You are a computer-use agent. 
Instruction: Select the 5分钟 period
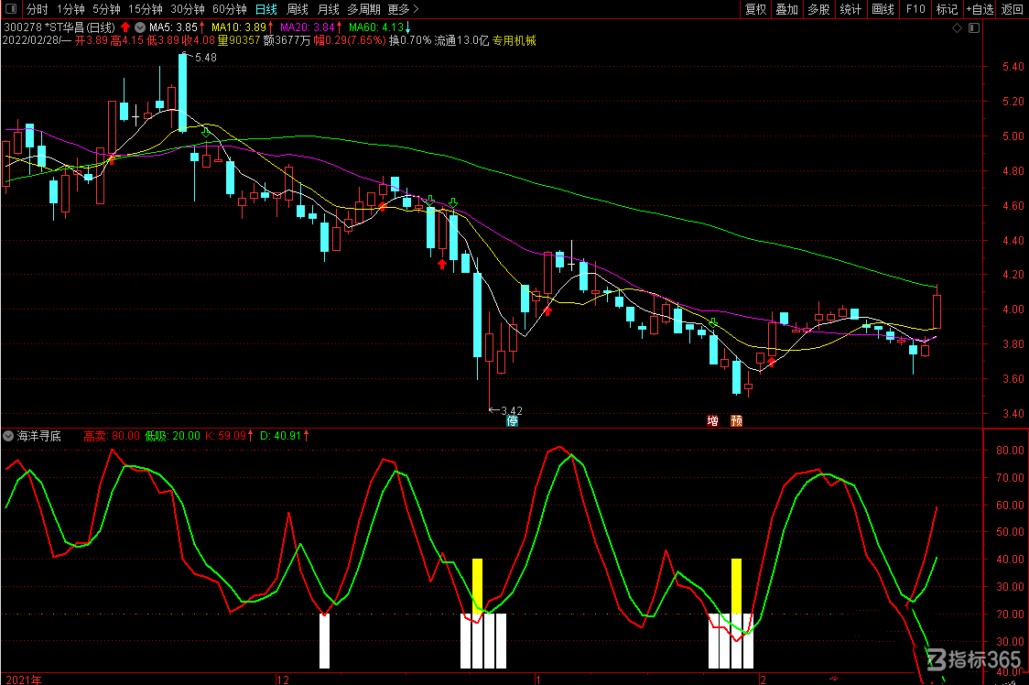coord(106,9)
